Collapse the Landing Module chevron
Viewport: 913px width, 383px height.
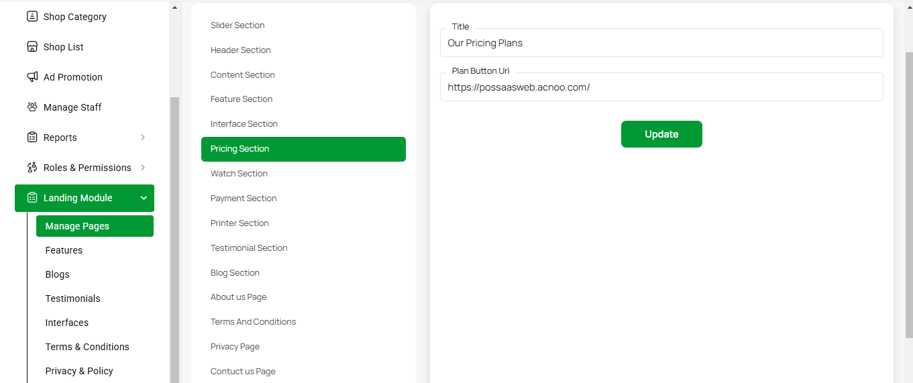tap(144, 198)
